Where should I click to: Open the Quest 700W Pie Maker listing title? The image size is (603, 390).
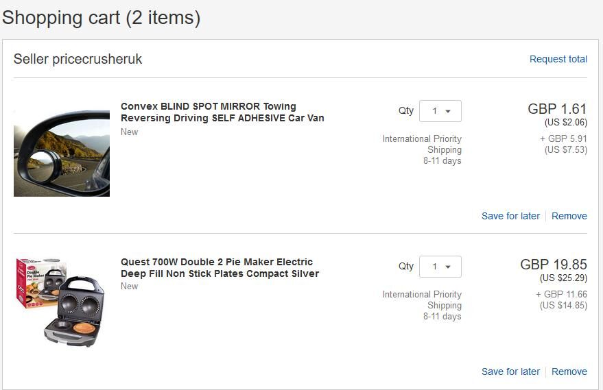[x=220, y=268]
